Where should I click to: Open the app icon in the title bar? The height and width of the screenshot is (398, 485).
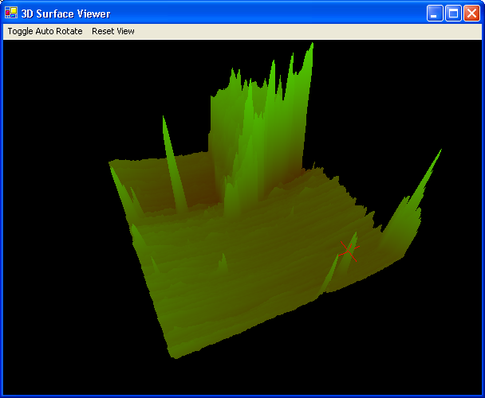[11, 13]
